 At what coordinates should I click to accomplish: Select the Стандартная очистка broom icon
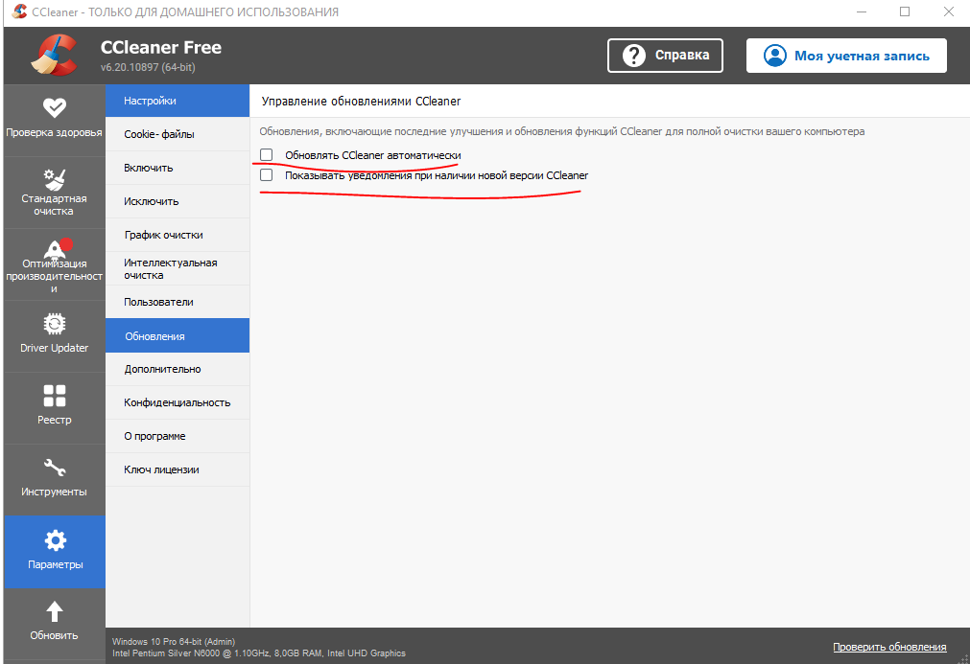55,180
